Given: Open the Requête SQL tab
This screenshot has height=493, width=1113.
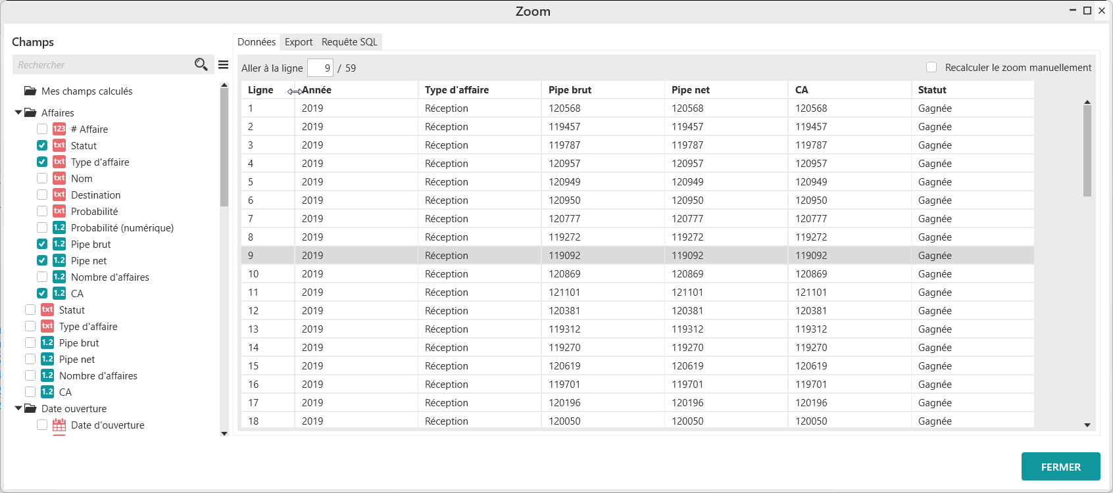Looking at the screenshot, I should (349, 42).
